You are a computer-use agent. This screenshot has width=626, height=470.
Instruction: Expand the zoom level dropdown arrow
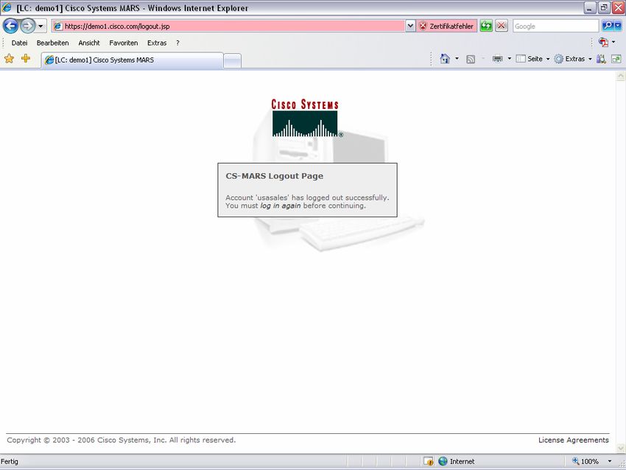(x=610, y=462)
